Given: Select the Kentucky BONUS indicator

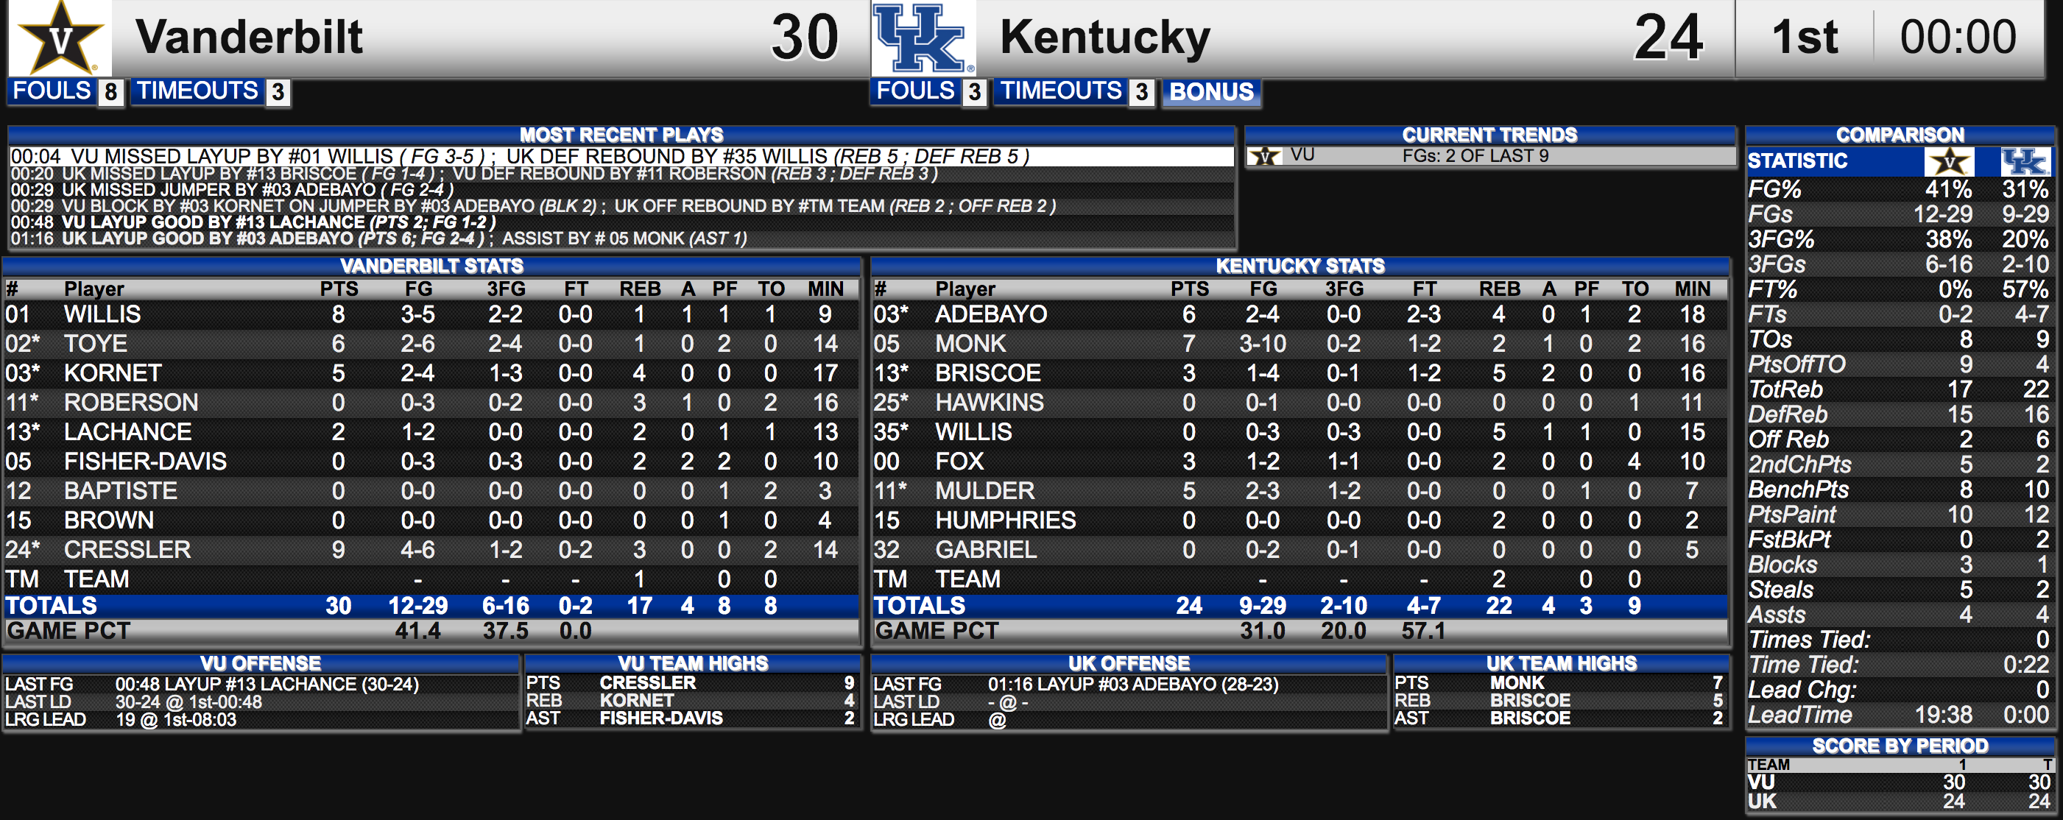Looking at the screenshot, I should click(1211, 92).
